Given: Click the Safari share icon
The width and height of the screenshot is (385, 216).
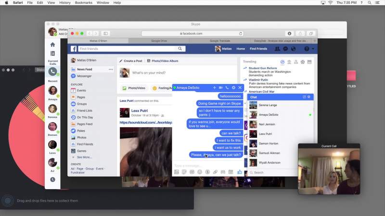Looking at the screenshot, I should click(x=300, y=33).
